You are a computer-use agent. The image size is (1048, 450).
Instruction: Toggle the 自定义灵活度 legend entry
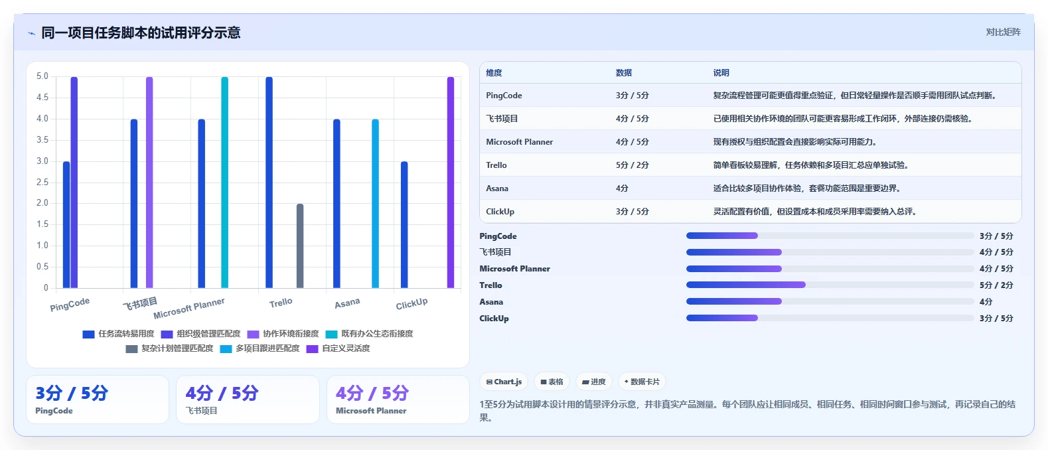pos(338,348)
